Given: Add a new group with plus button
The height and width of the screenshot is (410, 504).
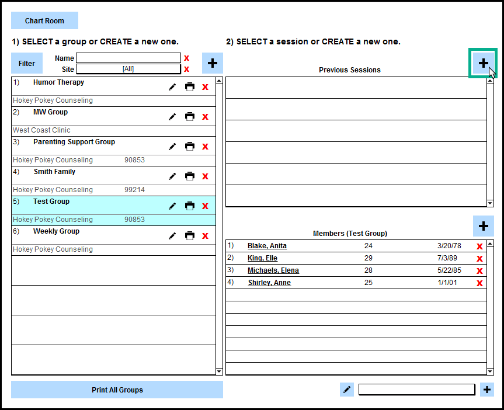Looking at the screenshot, I should click(x=213, y=63).
